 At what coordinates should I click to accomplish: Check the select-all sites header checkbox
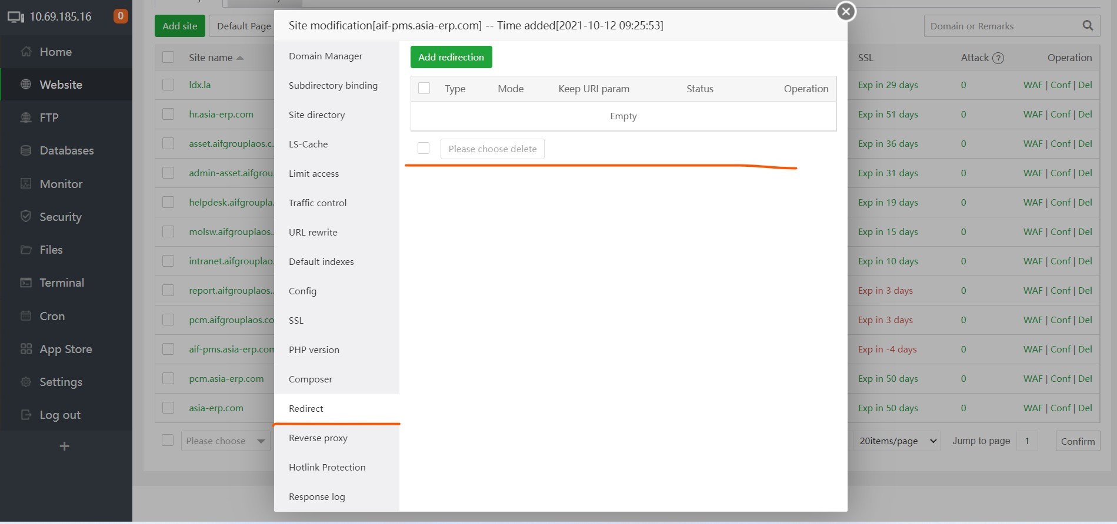pos(168,57)
